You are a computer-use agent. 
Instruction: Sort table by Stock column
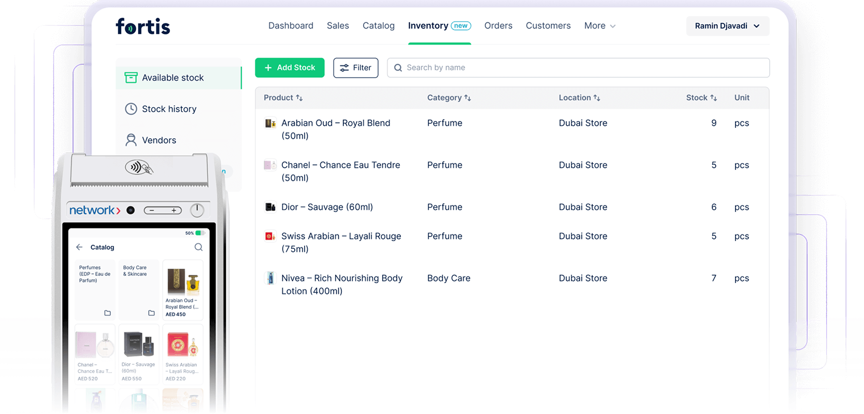point(701,98)
